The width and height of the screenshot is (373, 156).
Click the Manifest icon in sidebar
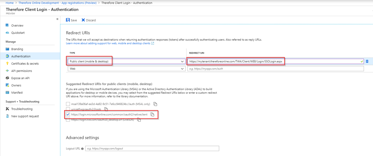click(7, 93)
